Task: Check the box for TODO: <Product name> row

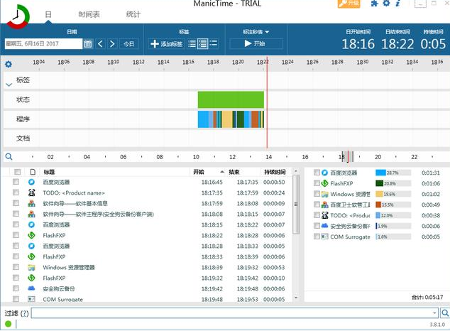Action: tap(16, 193)
